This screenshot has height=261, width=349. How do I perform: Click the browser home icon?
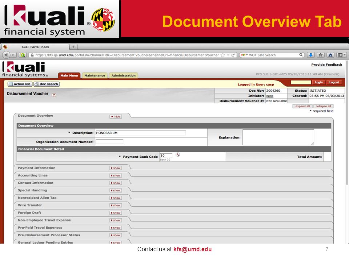pos(321,55)
